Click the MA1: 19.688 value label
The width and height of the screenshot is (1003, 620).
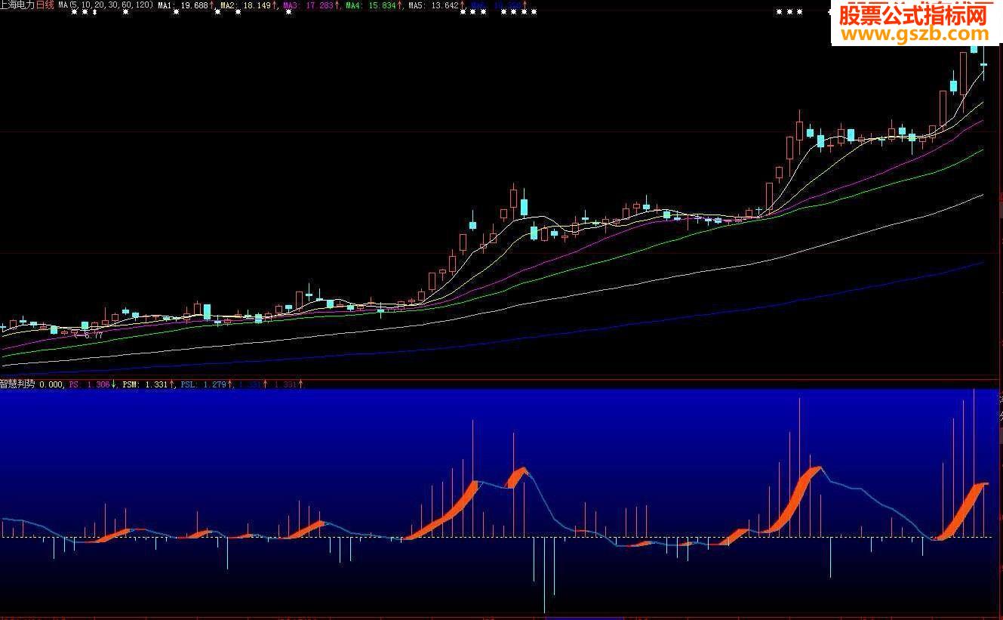click(x=182, y=5)
